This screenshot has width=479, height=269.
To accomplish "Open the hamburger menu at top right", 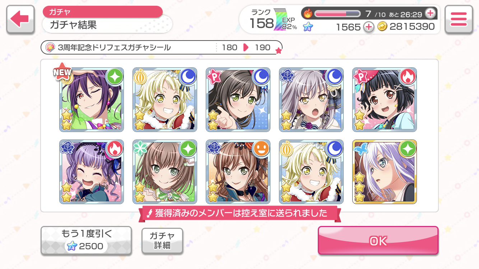I will point(459,19).
